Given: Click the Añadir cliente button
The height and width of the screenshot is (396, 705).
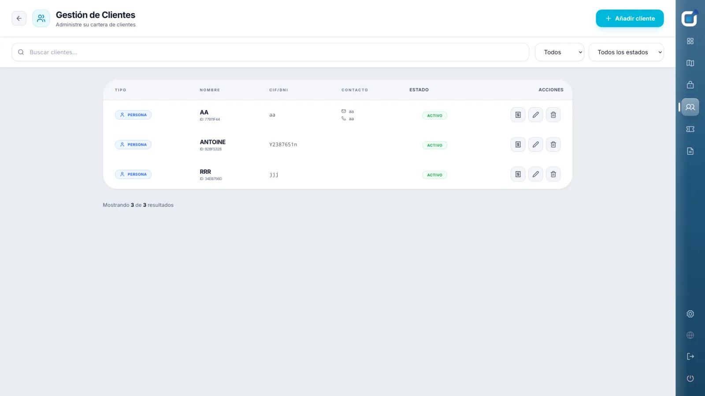Looking at the screenshot, I should (630, 18).
